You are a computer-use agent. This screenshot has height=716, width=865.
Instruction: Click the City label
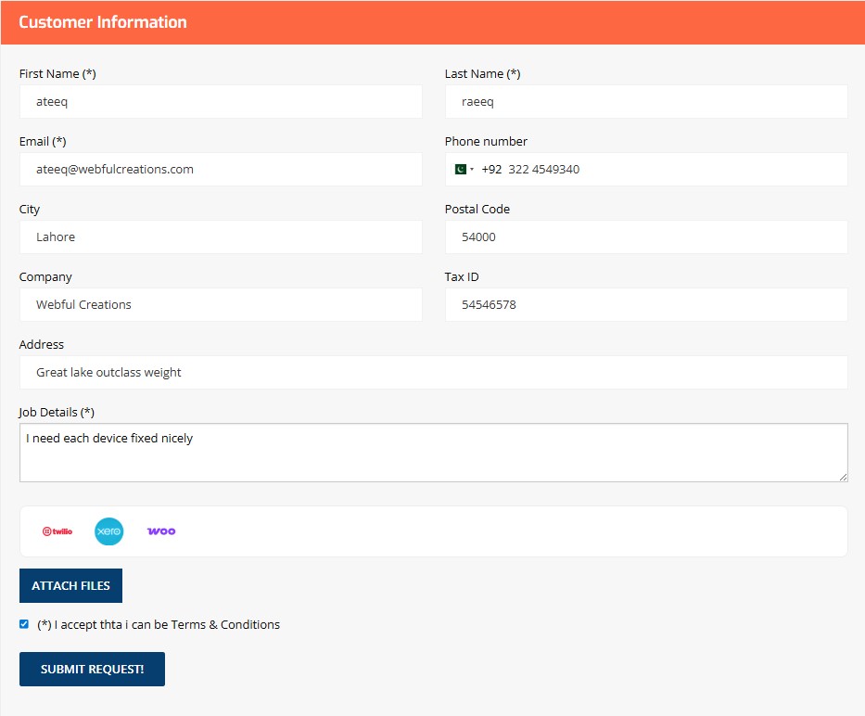point(30,210)
